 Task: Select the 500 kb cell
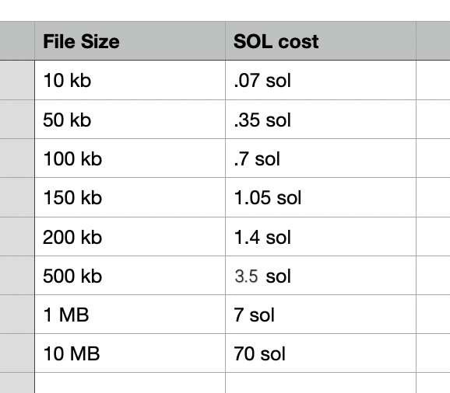pyautogui.click(x=130, y=276)
